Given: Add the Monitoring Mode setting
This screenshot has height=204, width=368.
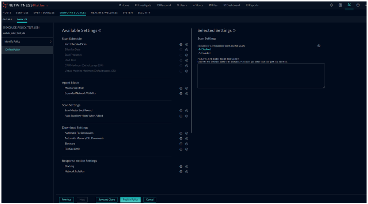Looking at the screenshot, I should pos(181,88).
